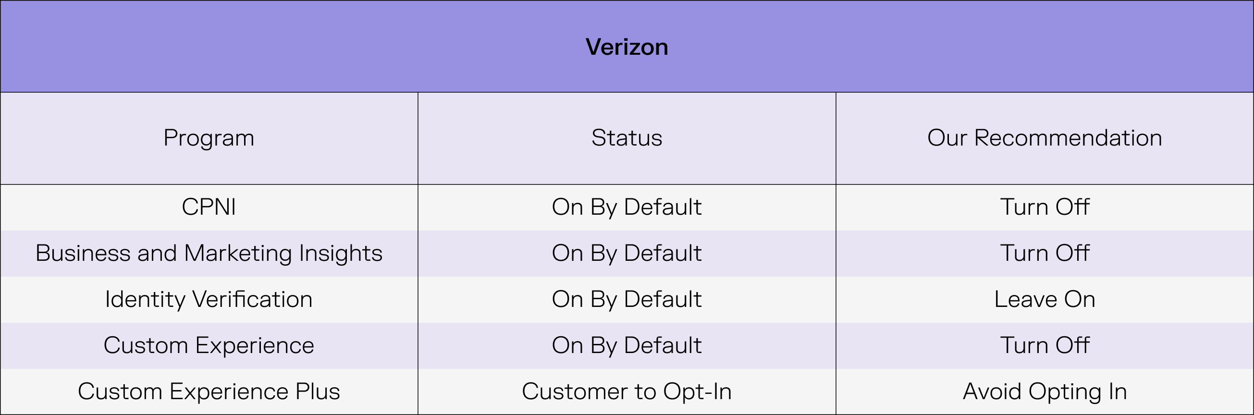
Task: Click the Our Recommendation column header
Action: pyautogui.click(x=1045, y=138)
